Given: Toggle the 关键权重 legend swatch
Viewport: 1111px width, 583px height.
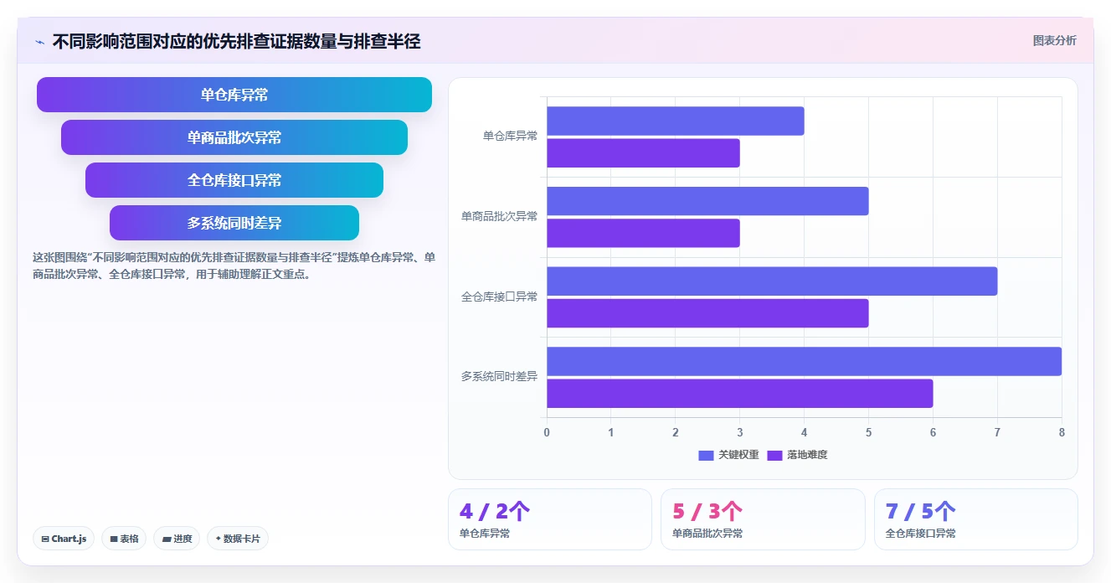Looking at the screenshot, I should click(x=706, y=455).
